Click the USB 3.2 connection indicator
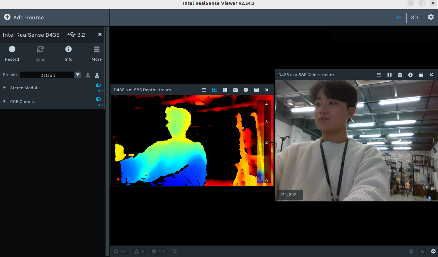 pos(76,34)
